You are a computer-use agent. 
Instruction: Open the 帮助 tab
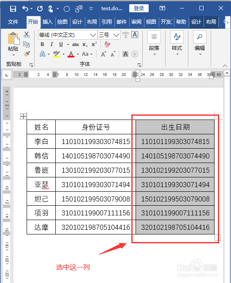click(x=181, y=22)
